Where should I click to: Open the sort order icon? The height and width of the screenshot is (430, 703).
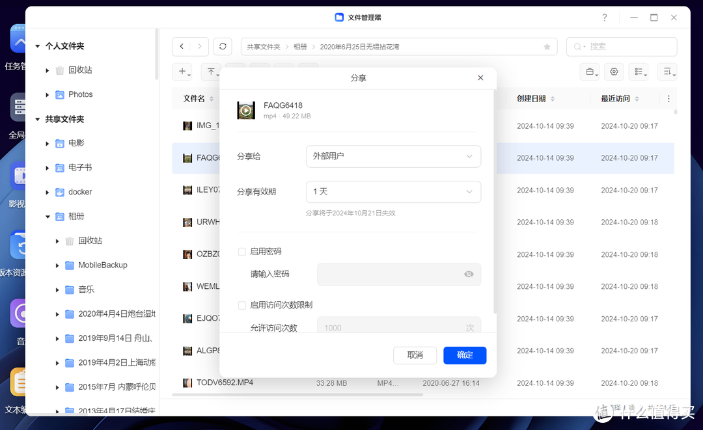[x=667, y=72]
